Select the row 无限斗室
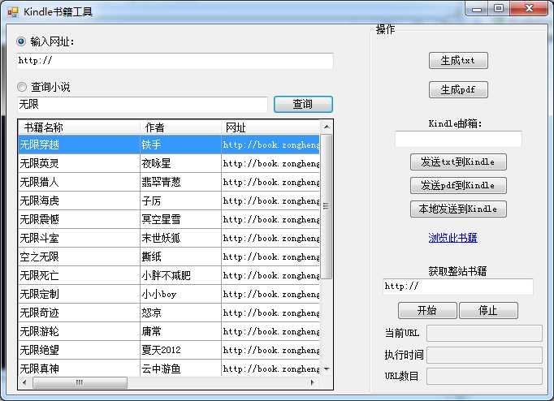The height and width of the screenshot is (401, 554). [169, 239]
